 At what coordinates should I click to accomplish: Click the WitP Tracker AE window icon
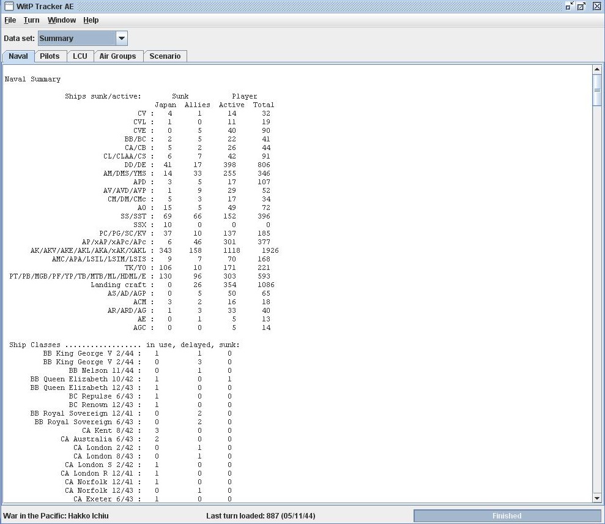[x=9, y=6]
